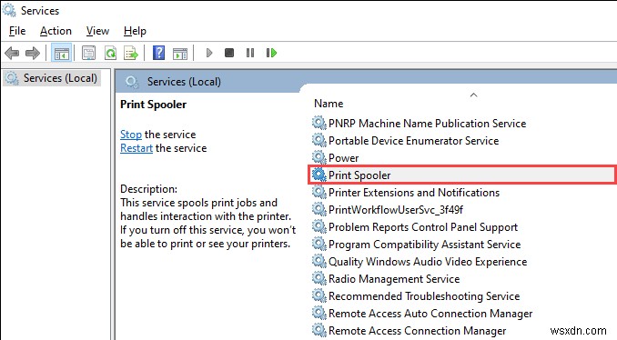617x340 pixels.
Task: Click the Pause Service icon
Action: point(250,53)
